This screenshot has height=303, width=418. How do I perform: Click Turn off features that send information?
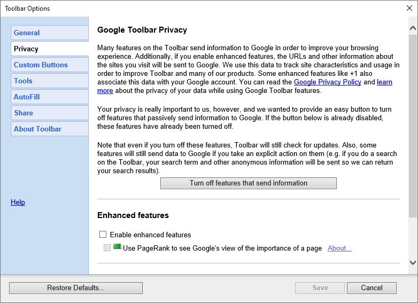click(x=249, y=183)
